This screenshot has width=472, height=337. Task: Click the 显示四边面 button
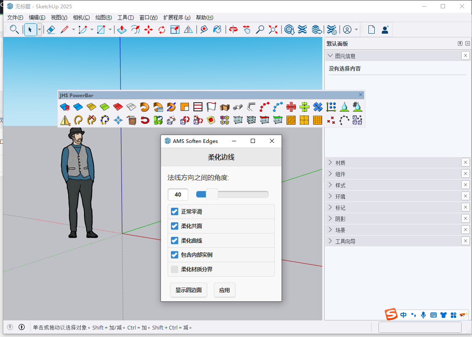(x=188, y=290)
